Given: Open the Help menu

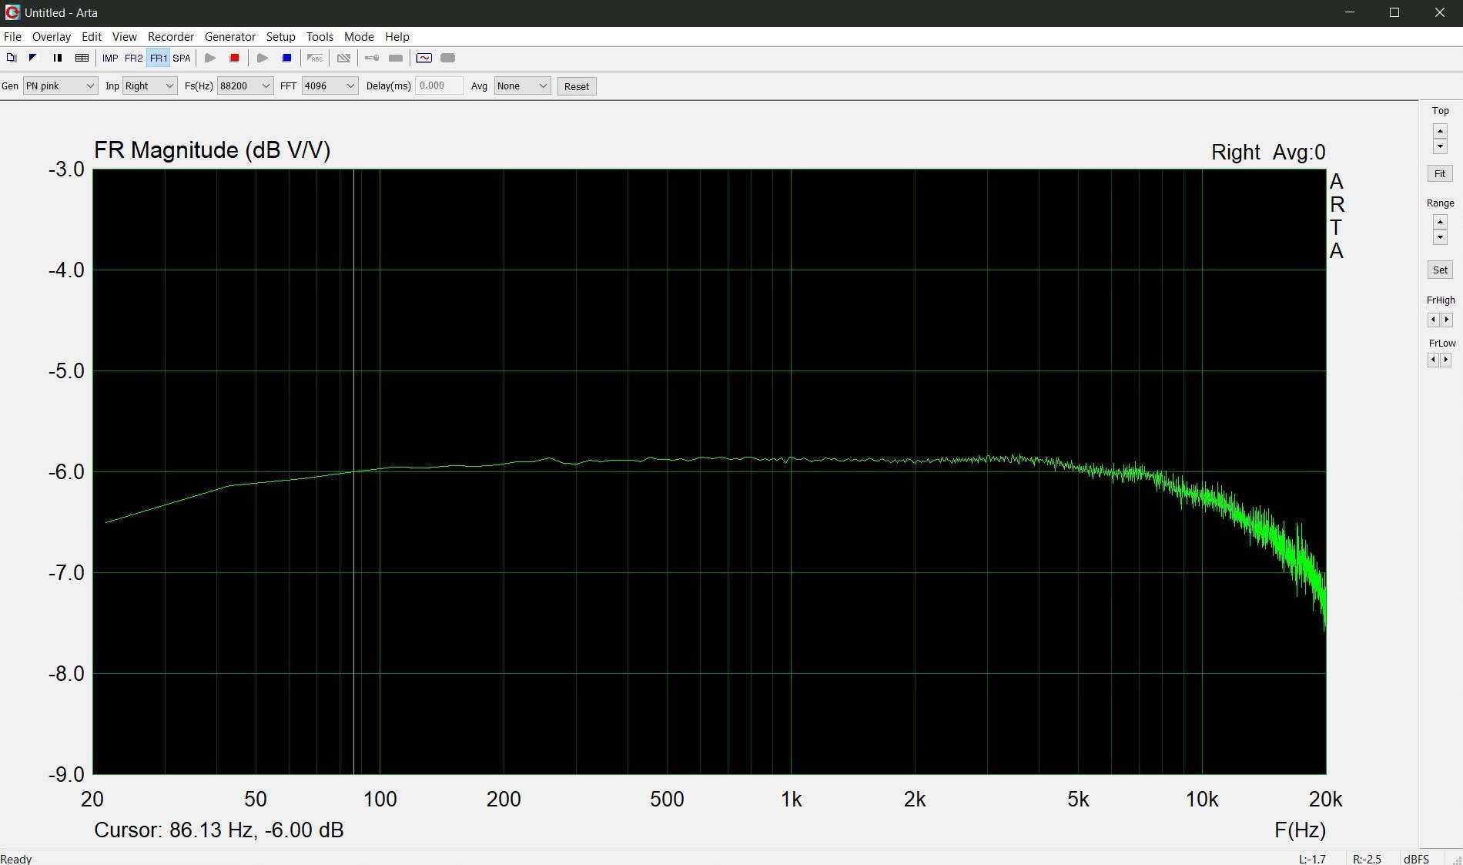Looking at the screenshot, I should click(397, 37).
